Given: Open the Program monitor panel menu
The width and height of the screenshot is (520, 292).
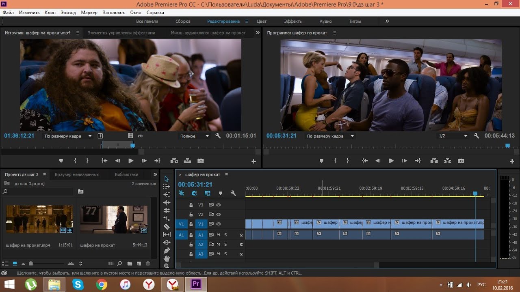Looking at the screenshot, I should coord(335,32).
